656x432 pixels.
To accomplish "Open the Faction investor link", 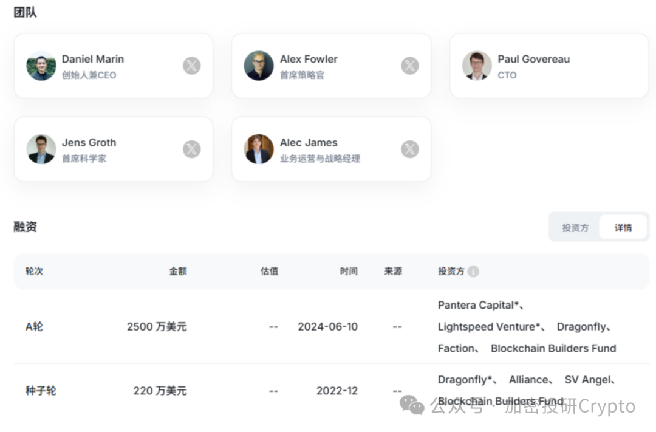I will coord(456,348).
